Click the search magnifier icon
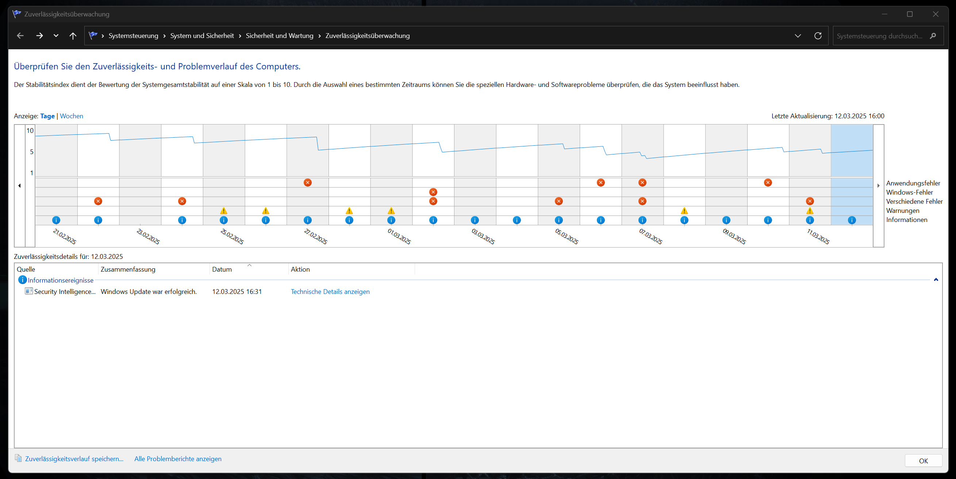This screenshot has width=956, height=479. pos(933,36)
